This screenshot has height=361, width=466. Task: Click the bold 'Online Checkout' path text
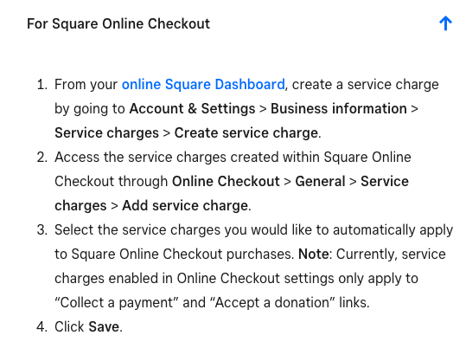click(x=226, y=181)
